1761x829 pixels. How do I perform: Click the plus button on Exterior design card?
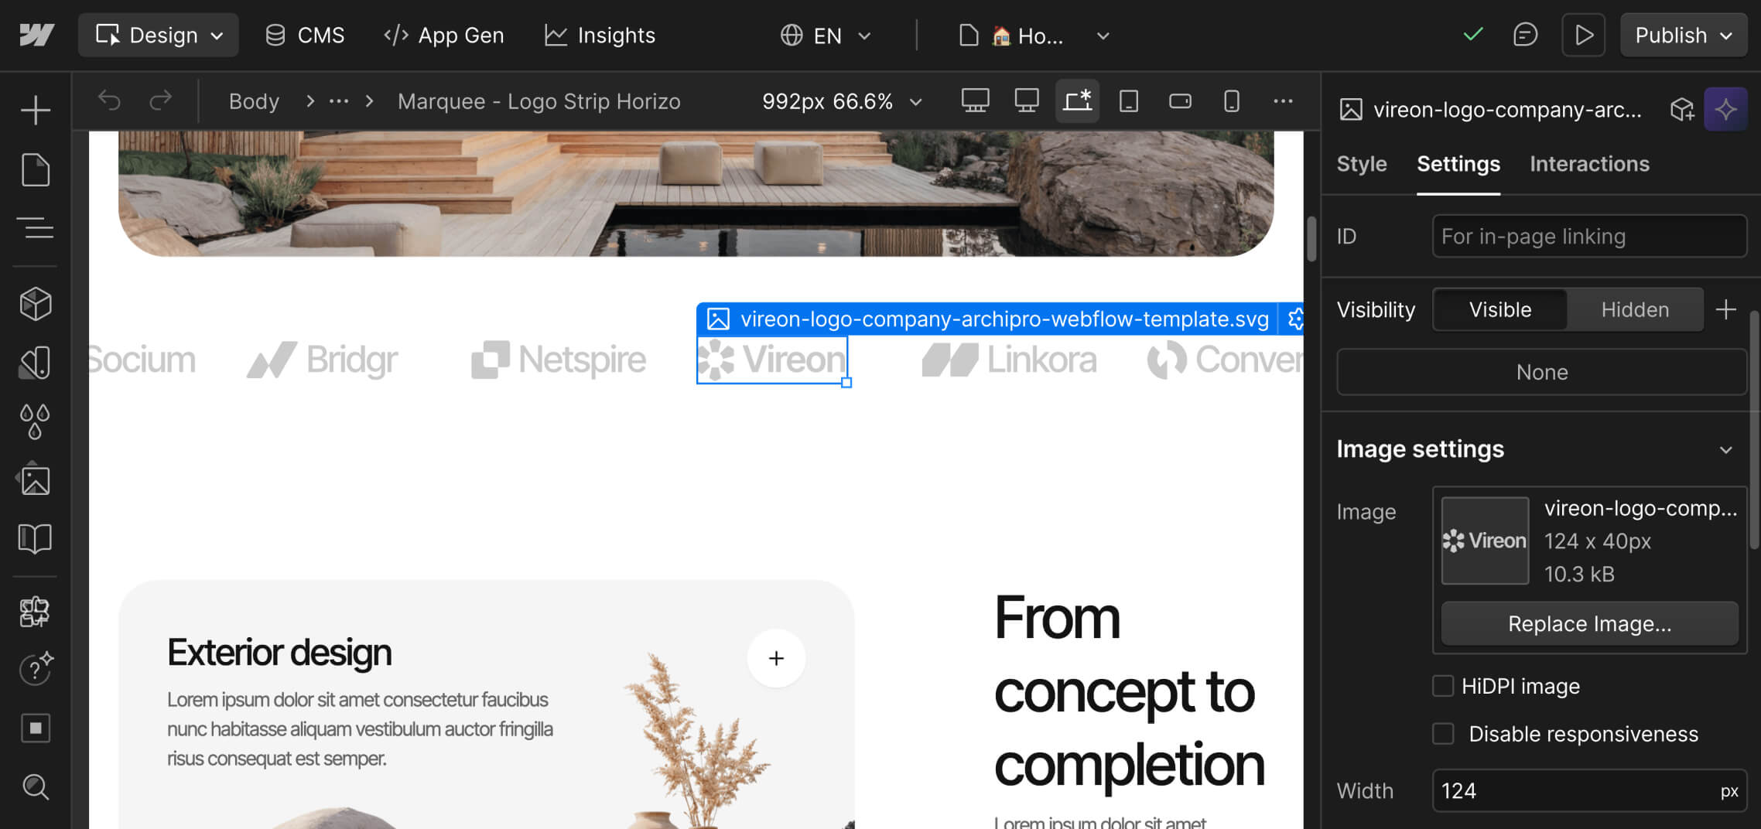(776, 658)
